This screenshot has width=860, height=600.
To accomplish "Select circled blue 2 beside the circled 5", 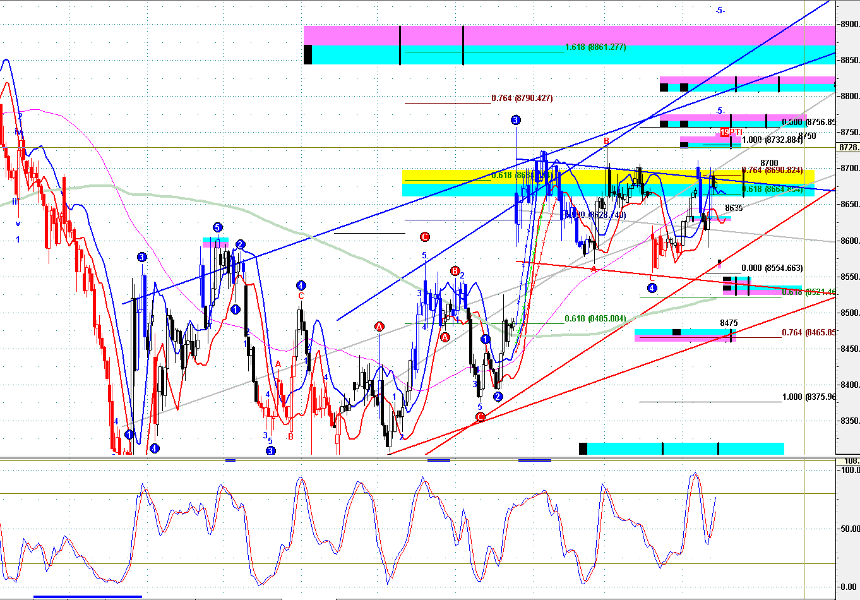I will [240, 244].
